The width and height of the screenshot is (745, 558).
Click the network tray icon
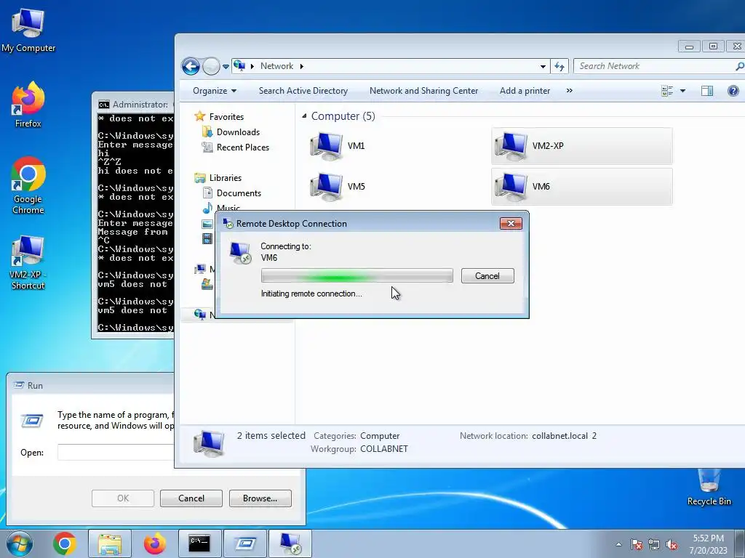click(x=654, y=545)
